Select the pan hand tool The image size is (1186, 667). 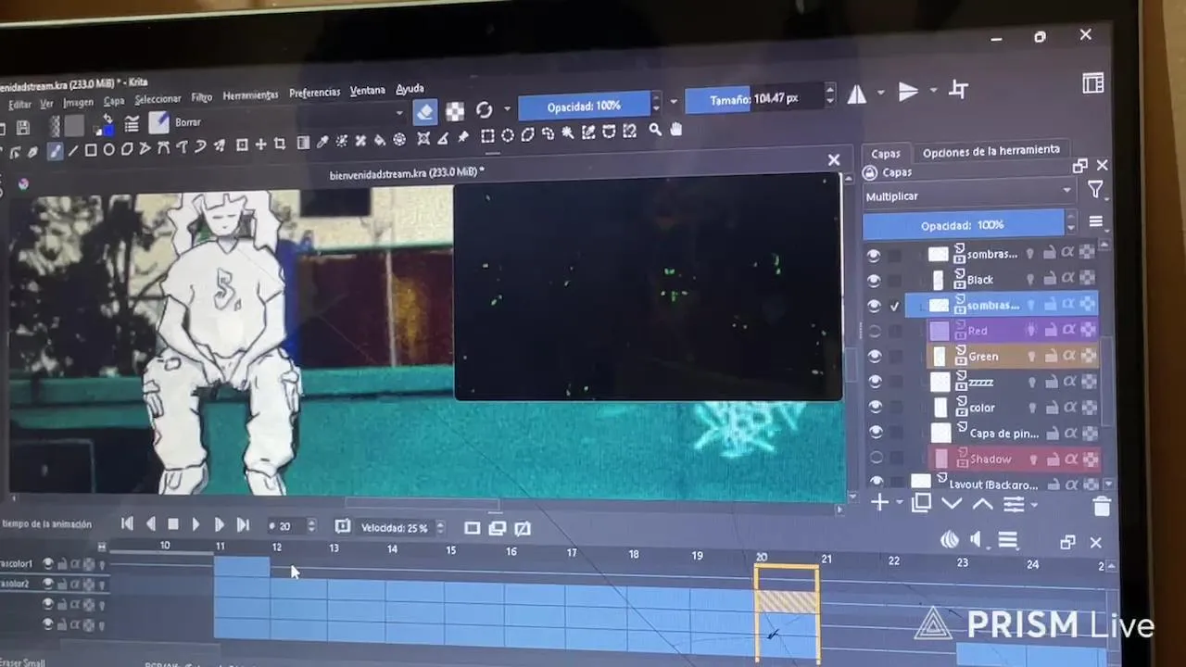[x=675, y=130]
